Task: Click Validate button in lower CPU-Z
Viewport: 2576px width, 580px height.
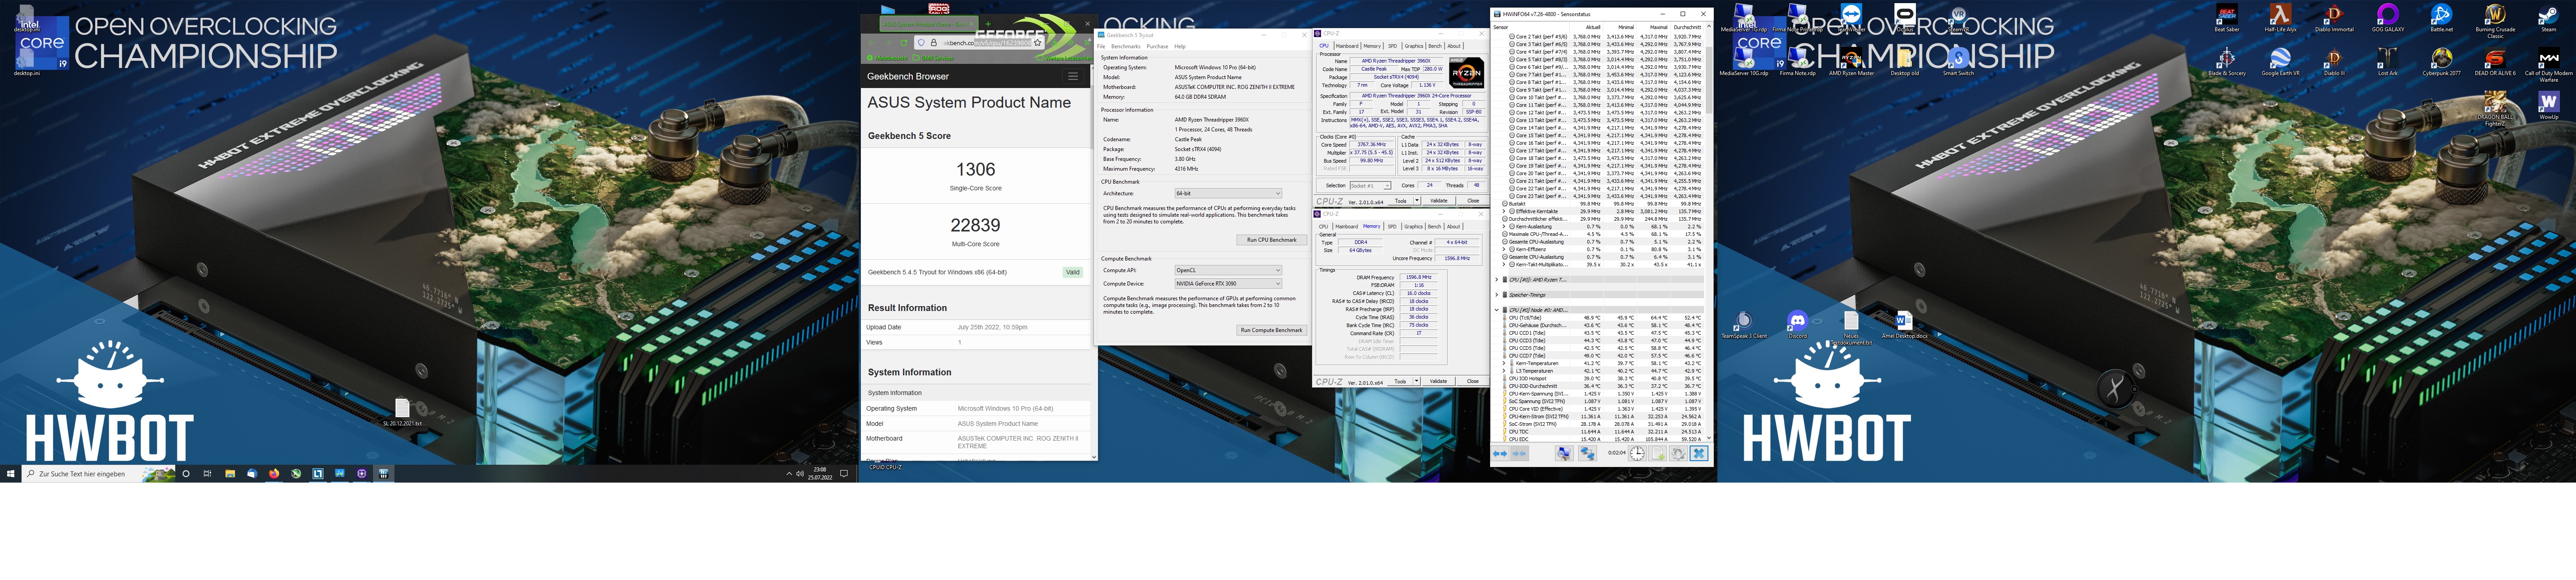Action: 1439,381
